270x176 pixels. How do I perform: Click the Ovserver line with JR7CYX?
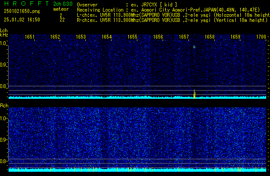click(127, 5)
